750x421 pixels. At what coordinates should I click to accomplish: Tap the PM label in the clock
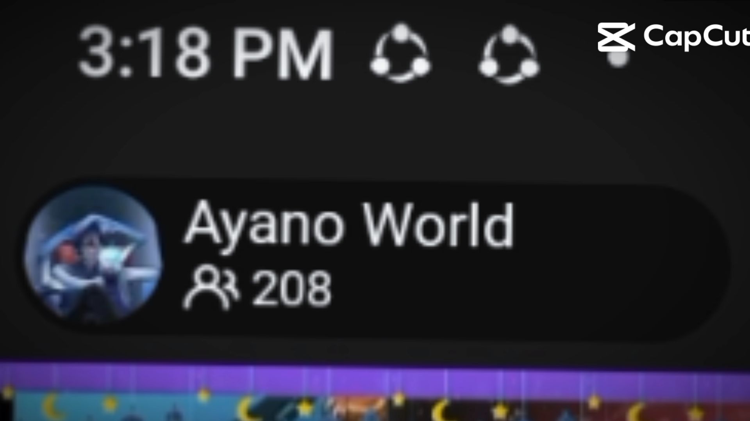[x=283, y=53]
